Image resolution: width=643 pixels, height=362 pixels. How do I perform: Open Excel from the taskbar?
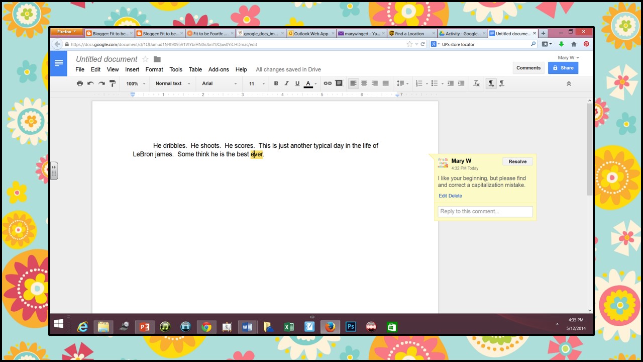point(289,327)
